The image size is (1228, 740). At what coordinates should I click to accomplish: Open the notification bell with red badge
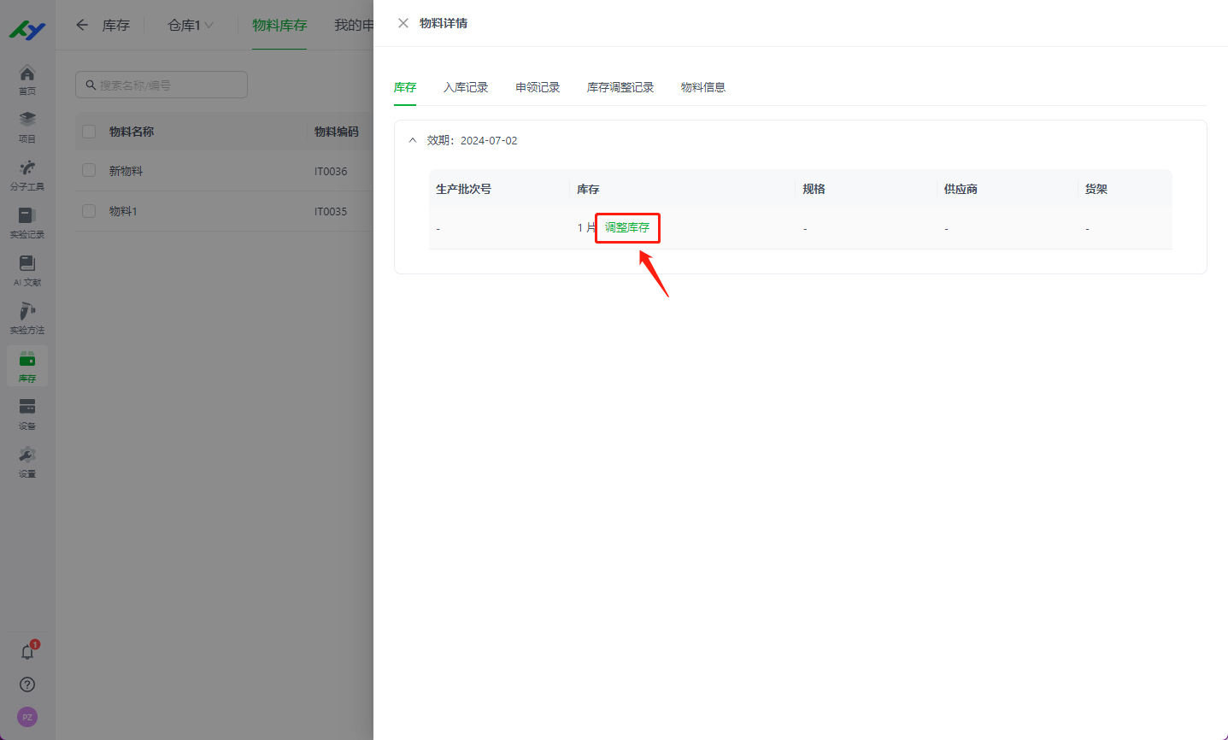point(26,651)
